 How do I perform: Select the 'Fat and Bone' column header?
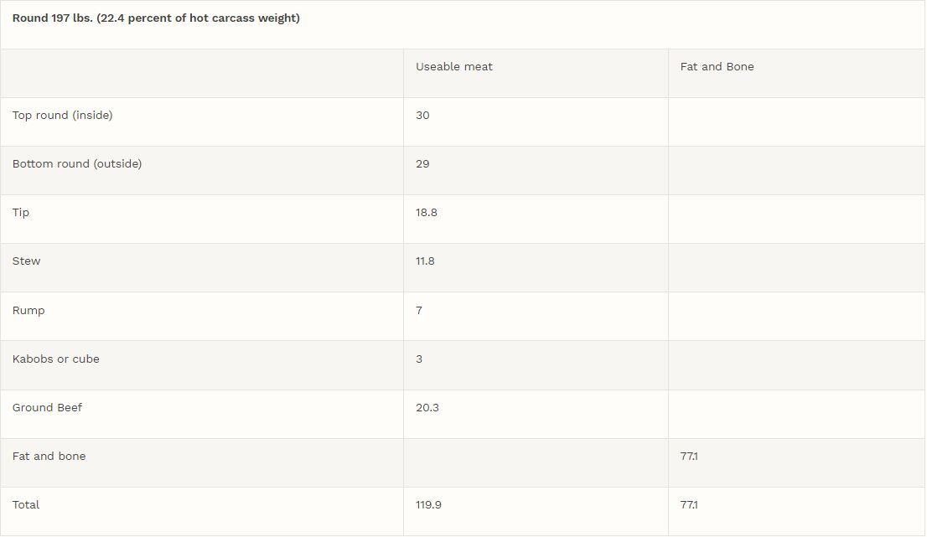pyautogui.click(x=717, y=67)
